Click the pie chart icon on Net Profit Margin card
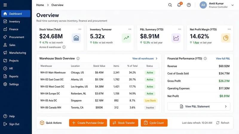Viewport: 239px width, 134px height. pos(226,38)
